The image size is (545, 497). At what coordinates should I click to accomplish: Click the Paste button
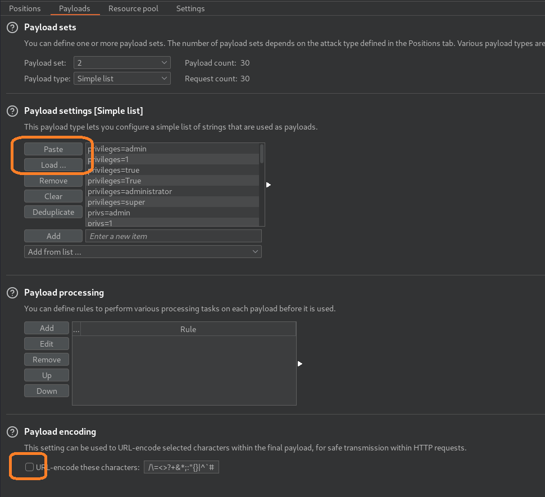[x=53, y=149]
